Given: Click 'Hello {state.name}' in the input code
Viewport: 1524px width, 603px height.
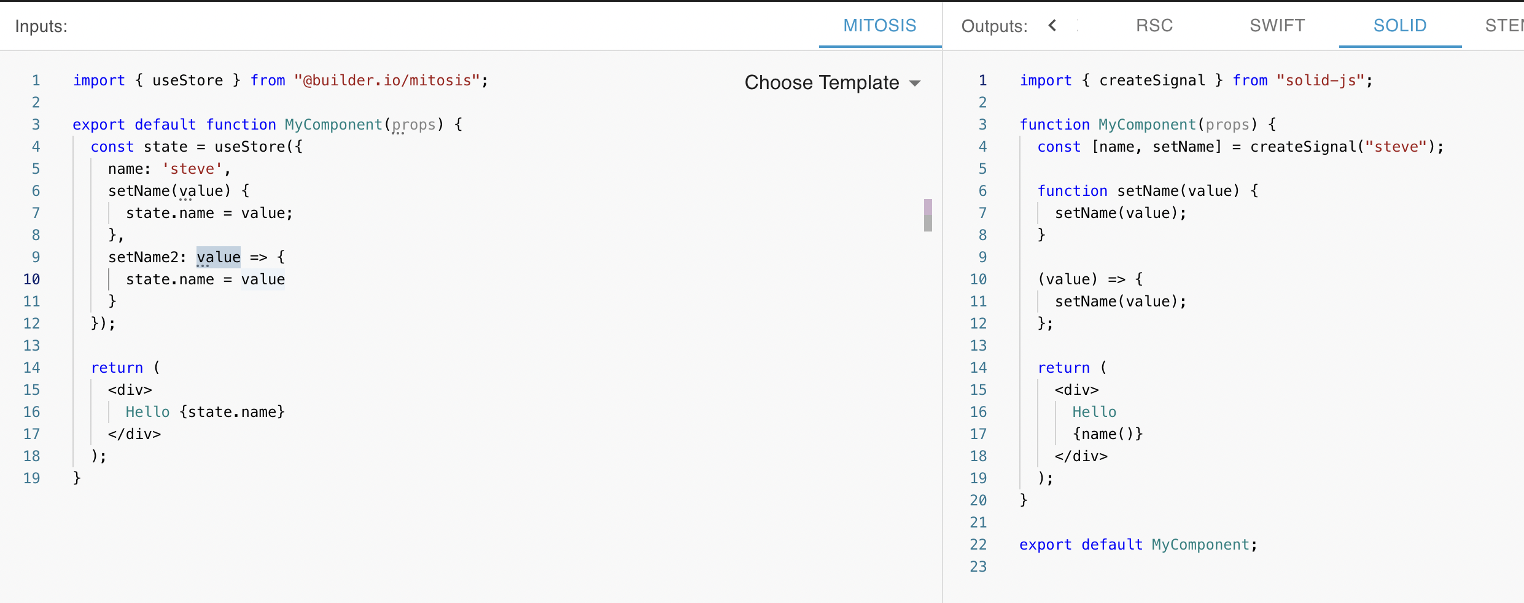Looking at the screenshot, I should click(204, 411).
